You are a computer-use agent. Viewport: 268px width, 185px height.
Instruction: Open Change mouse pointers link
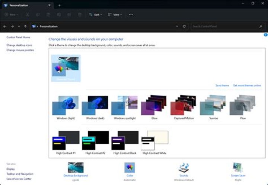tap(20, 50)
